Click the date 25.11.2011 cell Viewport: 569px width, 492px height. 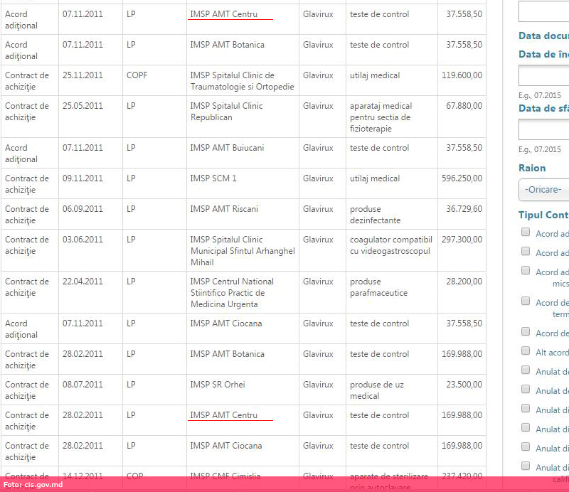point(83,75)
